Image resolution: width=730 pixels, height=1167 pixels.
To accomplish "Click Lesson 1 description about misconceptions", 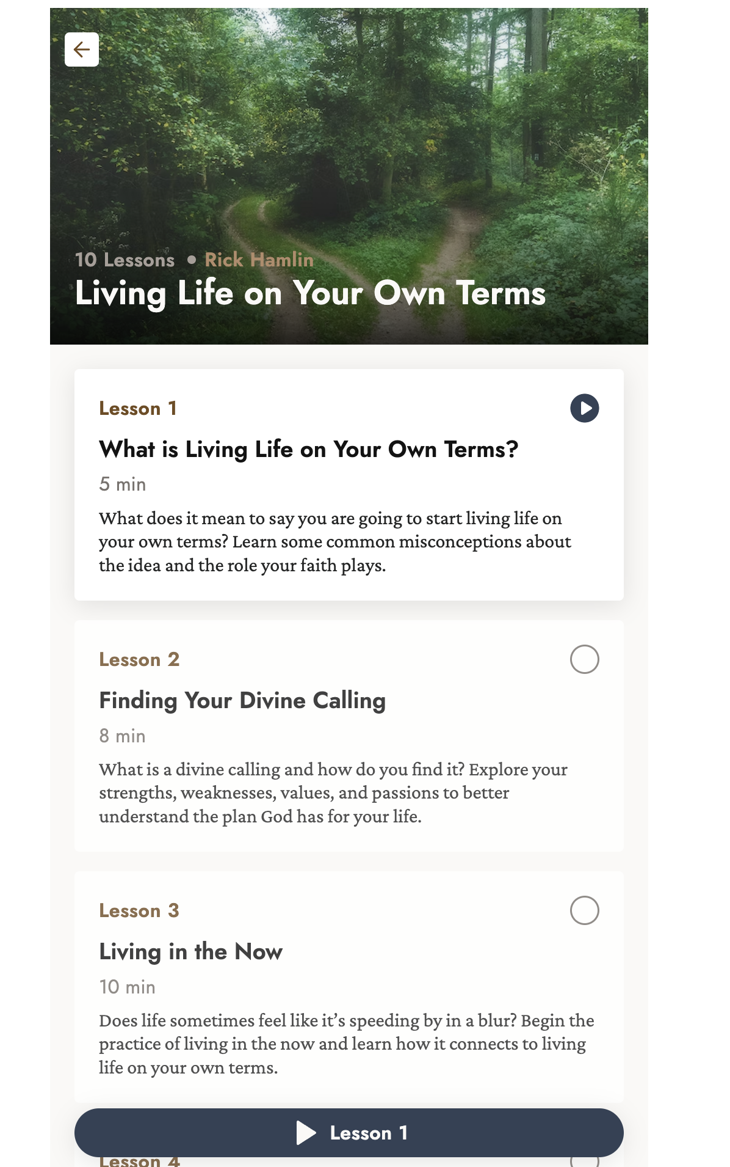I will [336, 542].
